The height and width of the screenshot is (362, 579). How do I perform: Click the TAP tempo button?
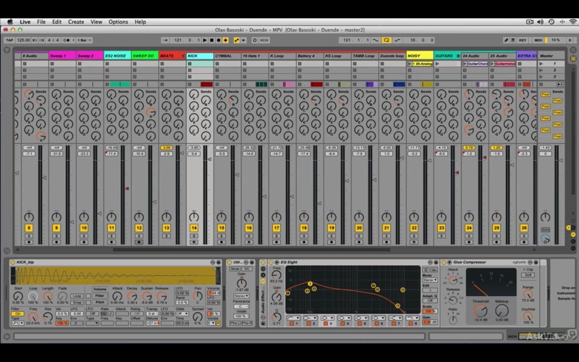coord(9,40)
